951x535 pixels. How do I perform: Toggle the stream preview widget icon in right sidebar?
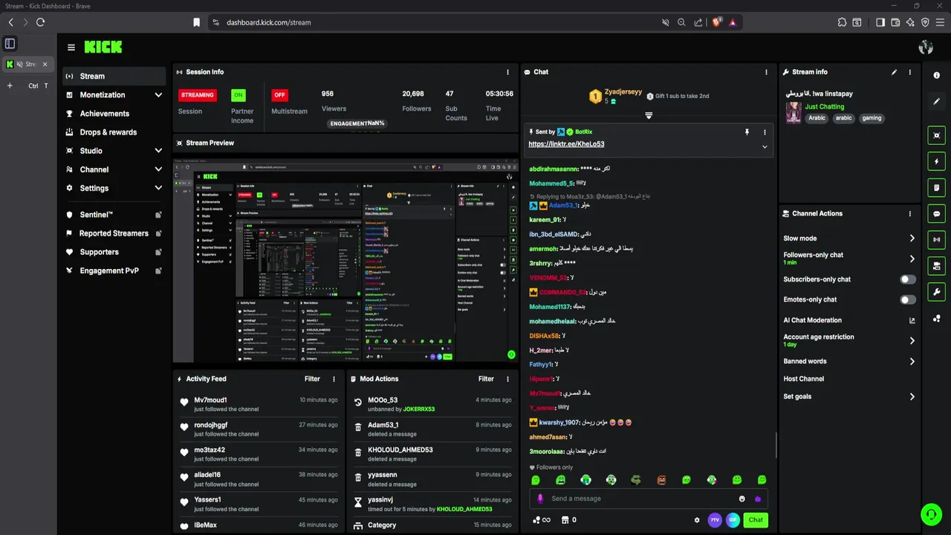pyautogui.click(x=937, y=135)
